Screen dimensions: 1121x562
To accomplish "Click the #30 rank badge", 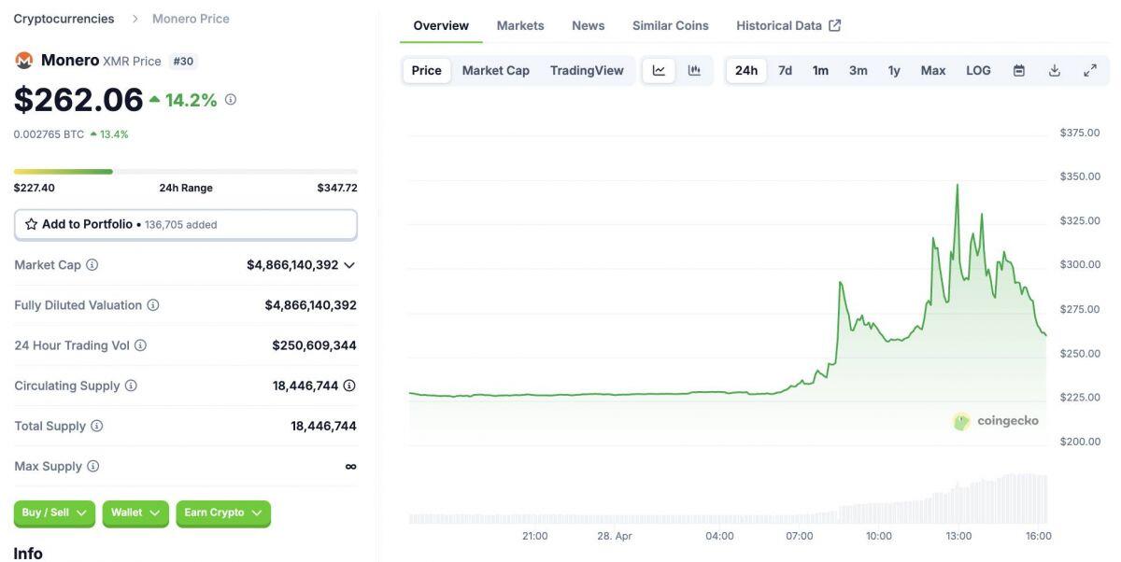I will (183, 61).
